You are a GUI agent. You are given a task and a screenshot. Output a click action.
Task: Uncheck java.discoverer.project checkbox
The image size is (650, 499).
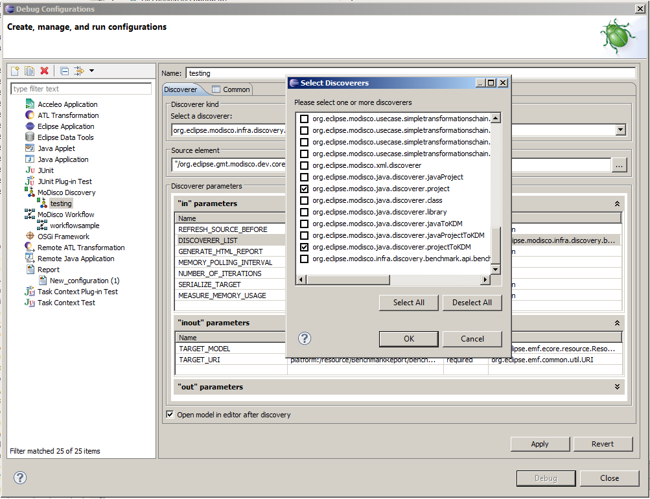point(305,189)
